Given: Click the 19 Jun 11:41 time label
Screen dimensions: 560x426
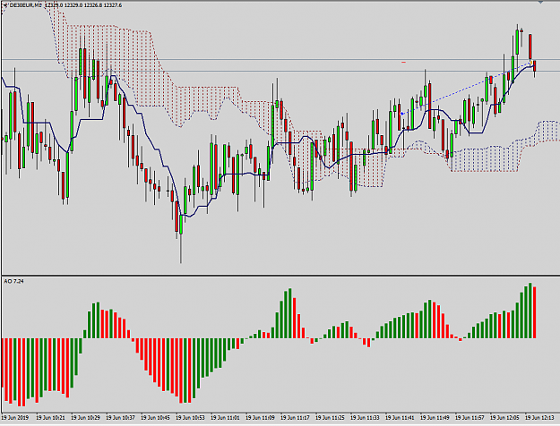Looking at the screenshot, I should 400,417.
